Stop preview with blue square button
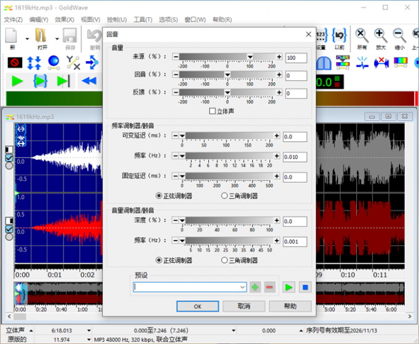 (x=305, y=287)
